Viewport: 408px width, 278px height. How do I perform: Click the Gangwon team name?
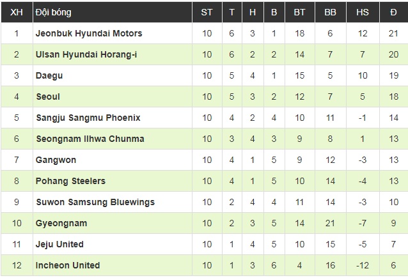tap(55, 160)
